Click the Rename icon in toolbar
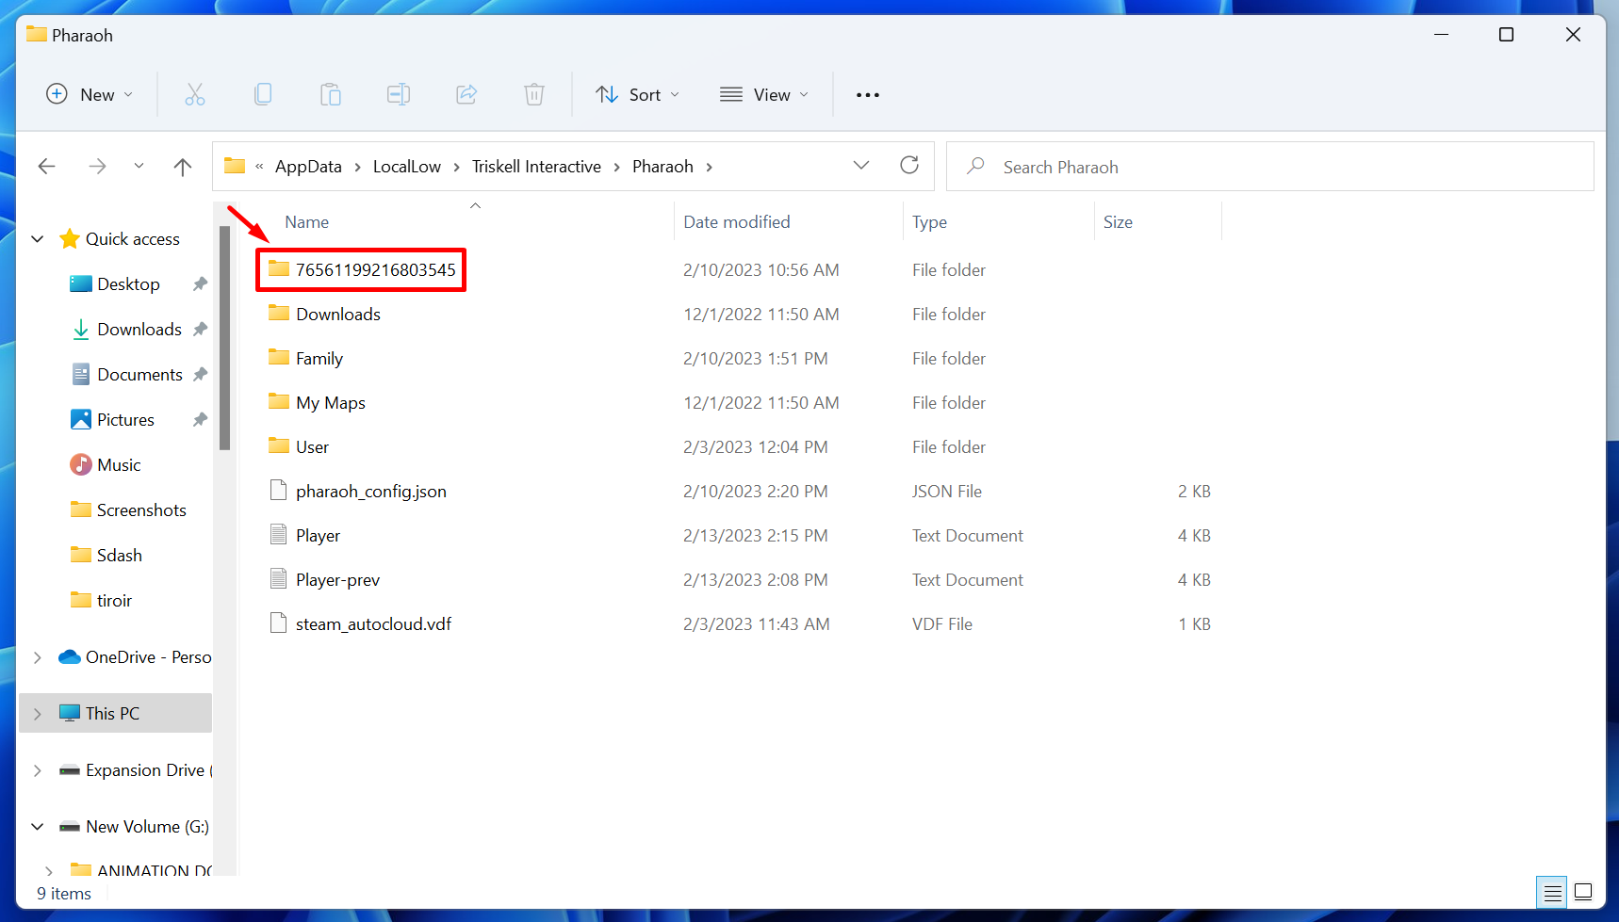 point(399,94)
